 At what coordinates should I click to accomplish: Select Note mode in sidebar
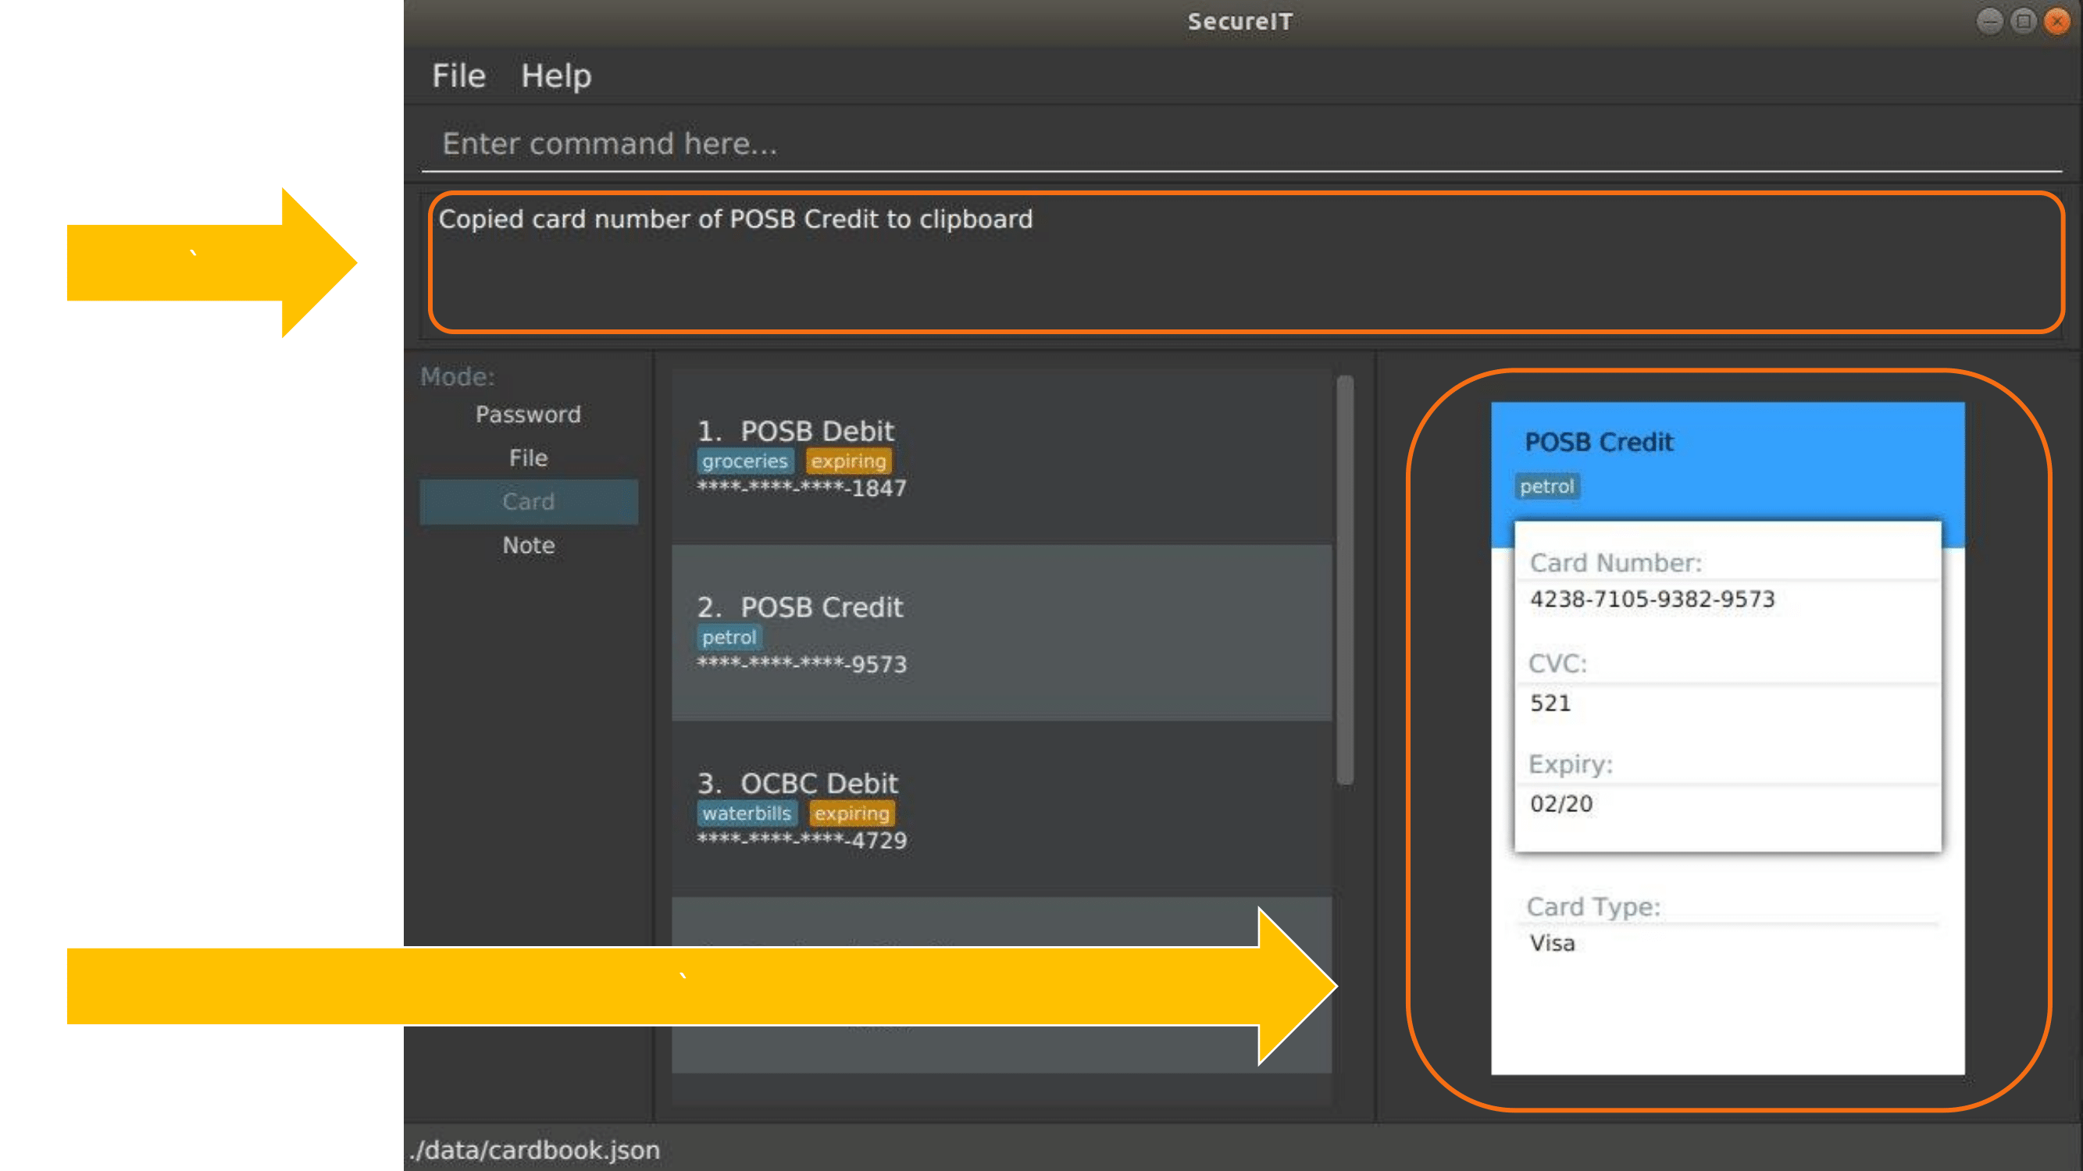point(528,545)
